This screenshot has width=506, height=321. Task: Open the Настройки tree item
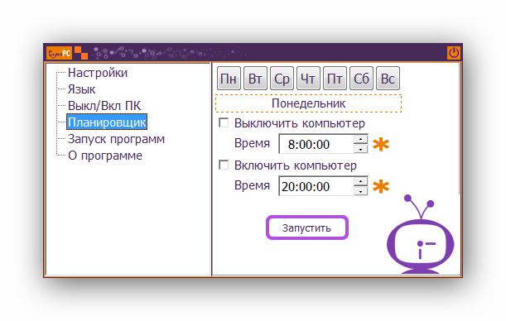coord(98,73)
